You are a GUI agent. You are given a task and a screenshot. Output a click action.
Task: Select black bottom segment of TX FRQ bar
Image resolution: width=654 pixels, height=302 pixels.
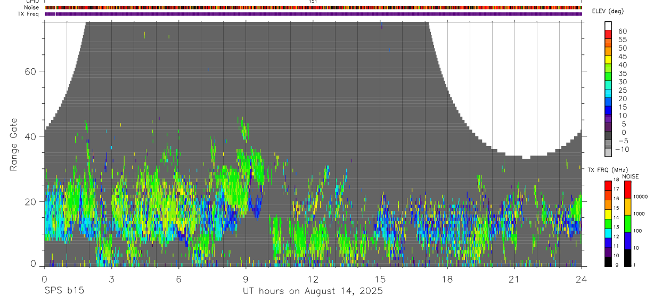pyautogui.click(x=608, y=262)
